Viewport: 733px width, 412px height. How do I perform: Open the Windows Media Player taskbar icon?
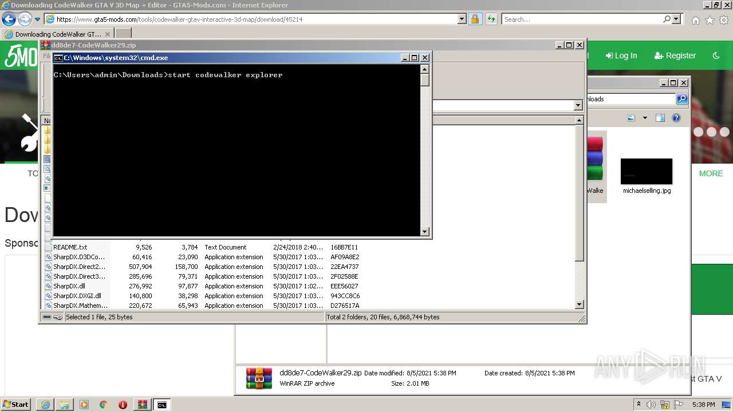[x=84, y=405]
